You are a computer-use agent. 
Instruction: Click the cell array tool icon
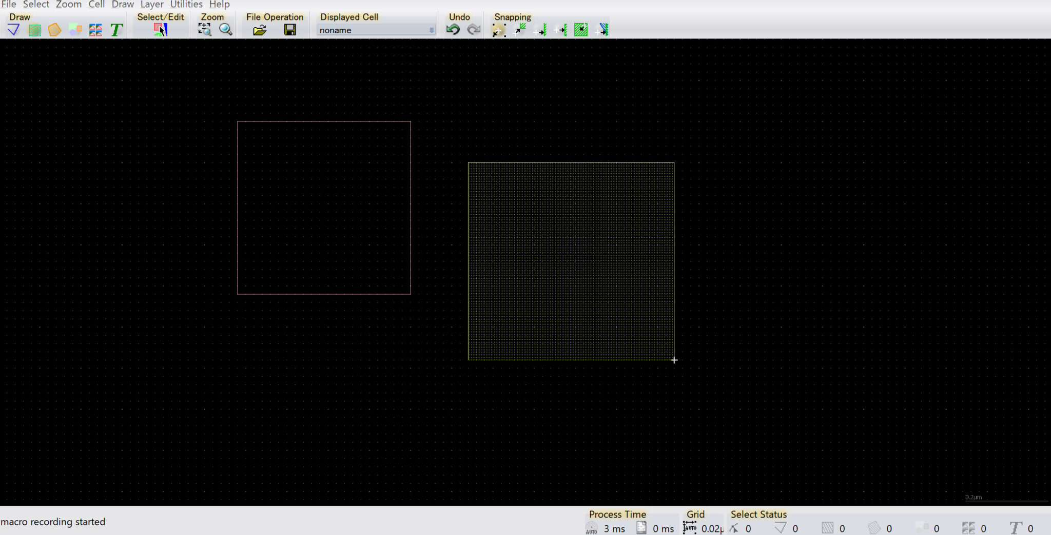(x=95, y=30)
